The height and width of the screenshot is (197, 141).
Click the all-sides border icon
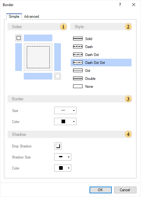pyautogui.click(x=19, y=38)
